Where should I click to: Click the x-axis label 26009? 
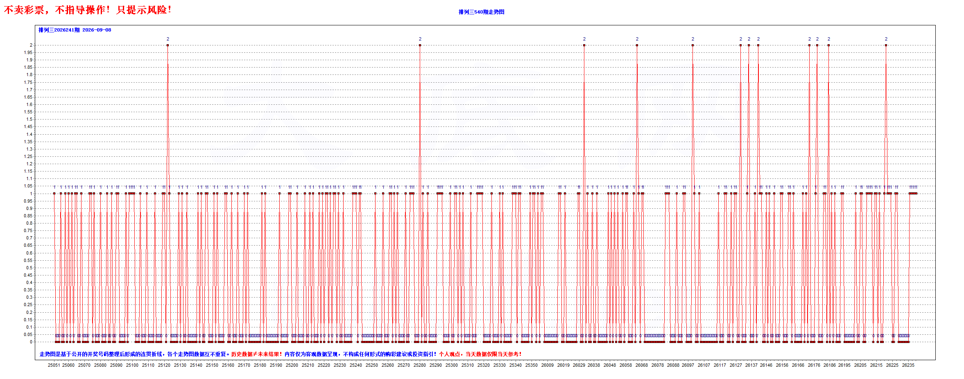pos(548,365)
